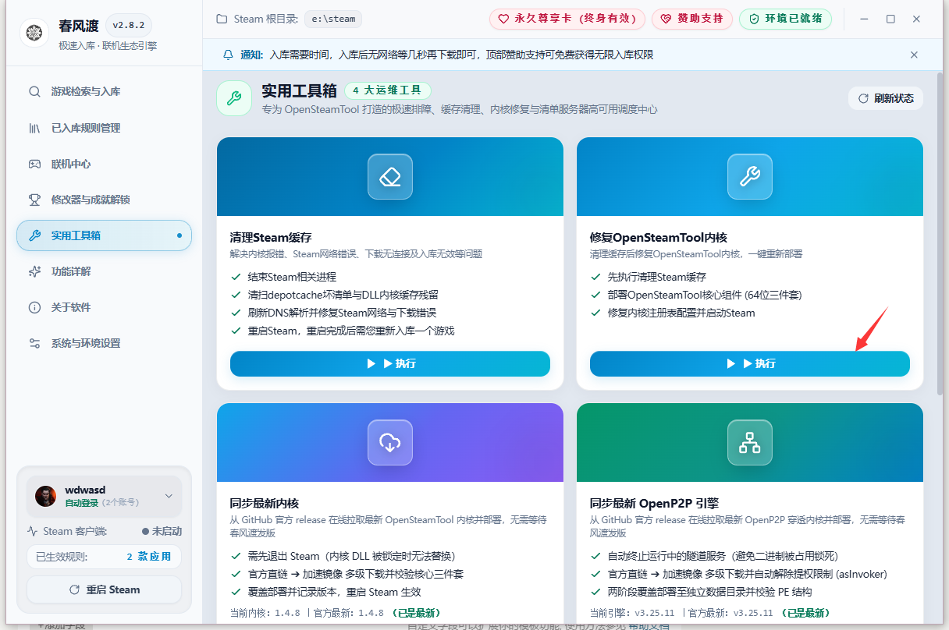Screen dimensions: 949x630
Task: Click 覆盖部署并记录版本，重启 Steam 生效 item
Action: [336, 592]
